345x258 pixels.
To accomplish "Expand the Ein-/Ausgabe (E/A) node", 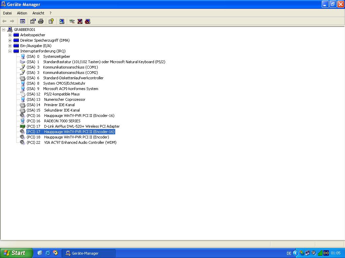I will click(x=10, y=46).
